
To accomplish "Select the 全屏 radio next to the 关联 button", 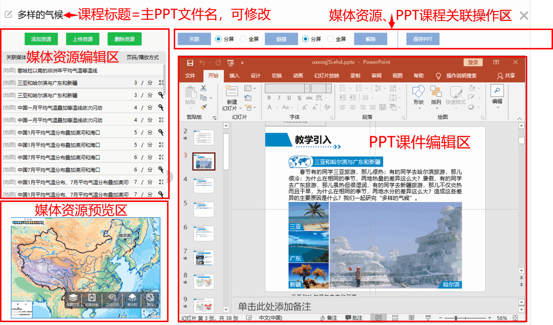I will [244, 39].
